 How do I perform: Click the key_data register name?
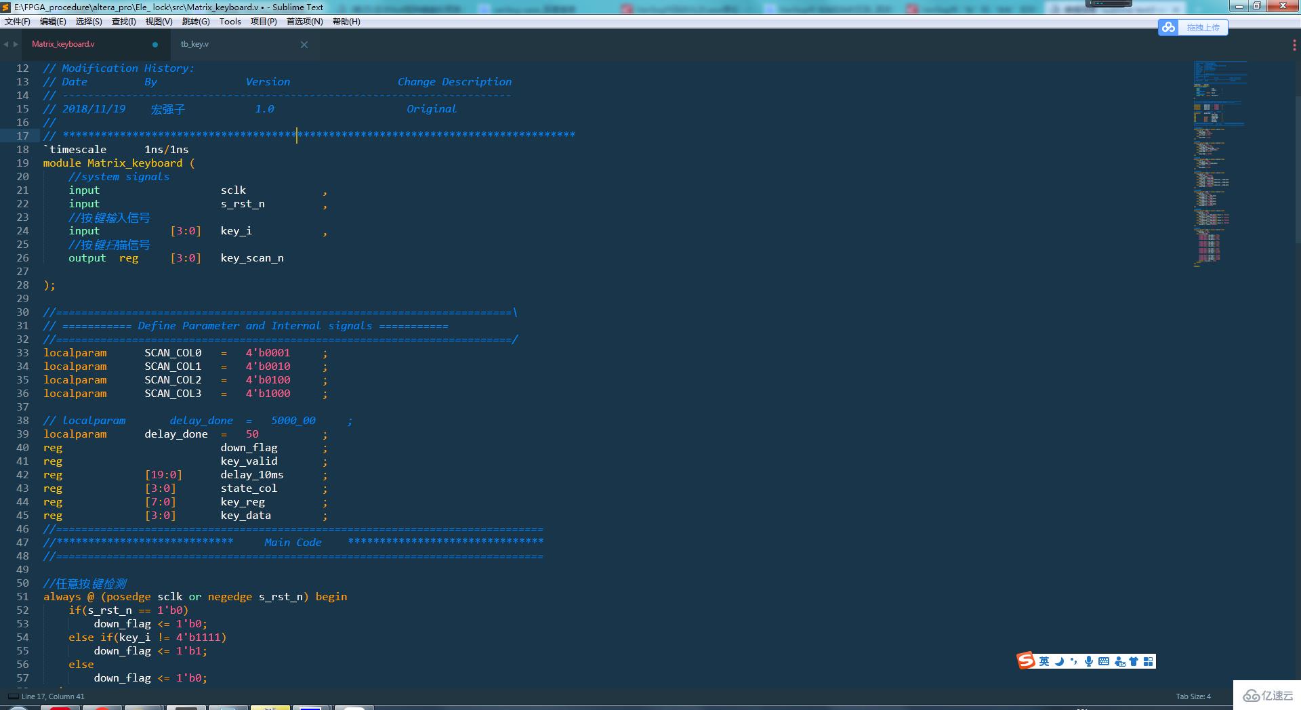pos(245,515)
